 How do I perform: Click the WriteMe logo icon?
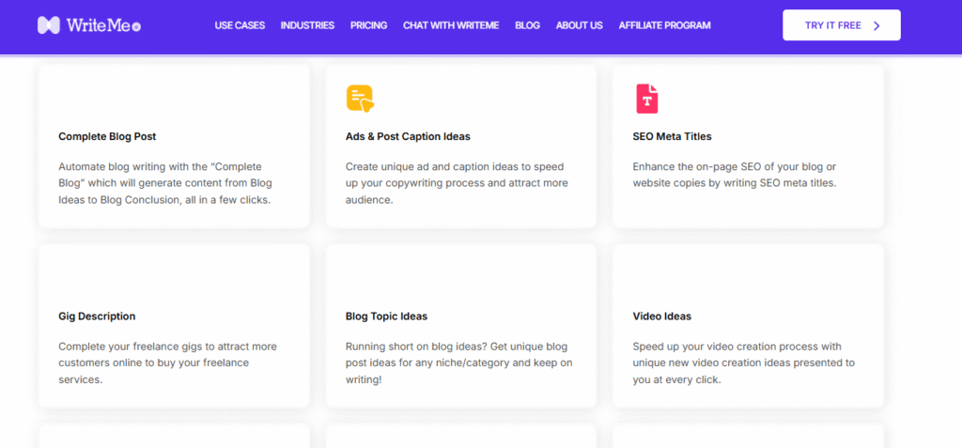click(49, 25)
